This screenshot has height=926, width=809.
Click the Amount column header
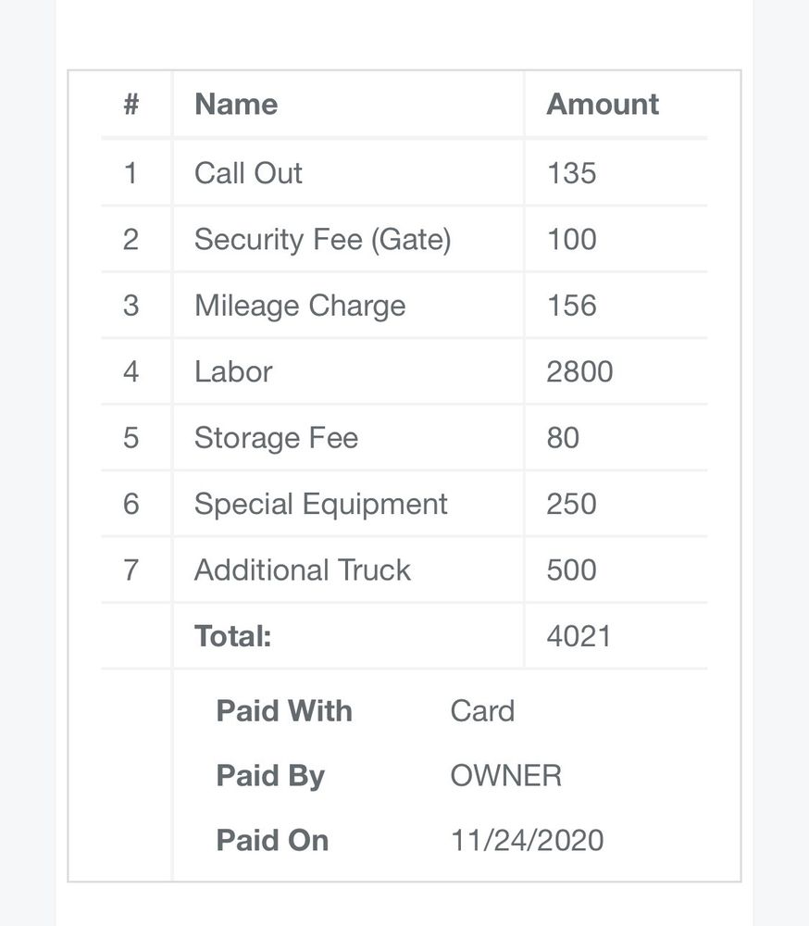[x=603, y=105]
